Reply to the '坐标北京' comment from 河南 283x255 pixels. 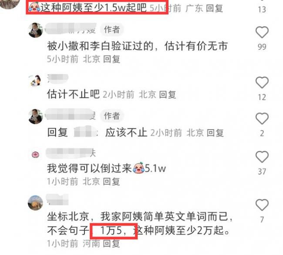click(111, 244)
